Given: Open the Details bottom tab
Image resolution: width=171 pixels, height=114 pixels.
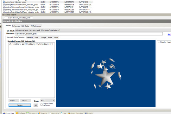Looking at the screenshot, I should pyautogui.click(x=89, y=113).
